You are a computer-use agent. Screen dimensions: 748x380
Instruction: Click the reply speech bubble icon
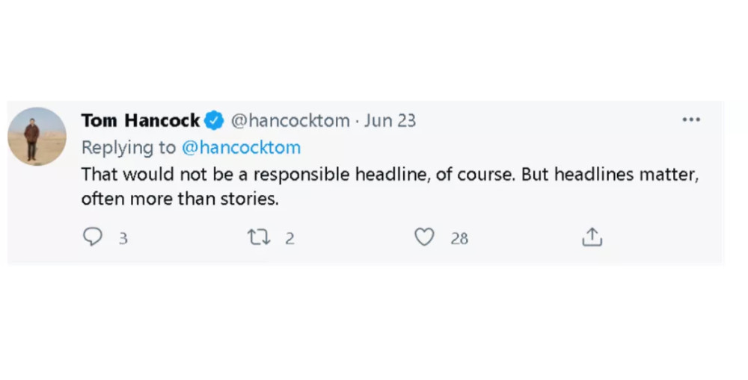tap(92, 237)
